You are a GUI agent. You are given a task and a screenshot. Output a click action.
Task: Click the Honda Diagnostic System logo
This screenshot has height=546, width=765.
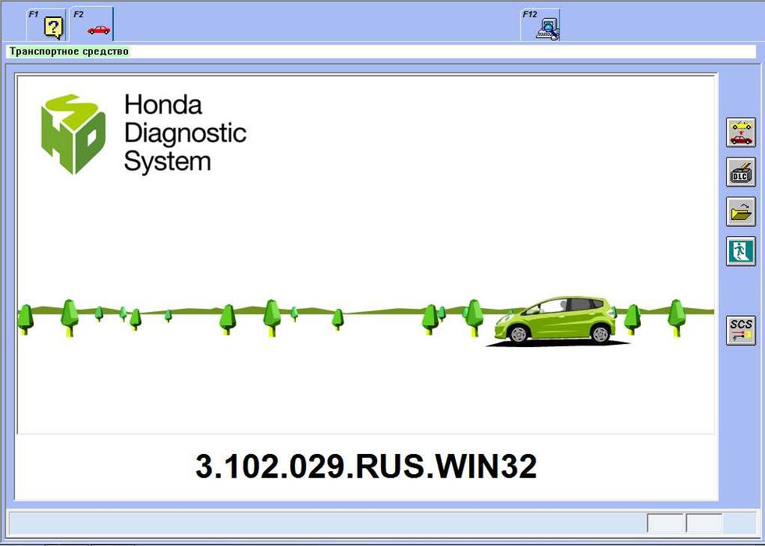144,134
